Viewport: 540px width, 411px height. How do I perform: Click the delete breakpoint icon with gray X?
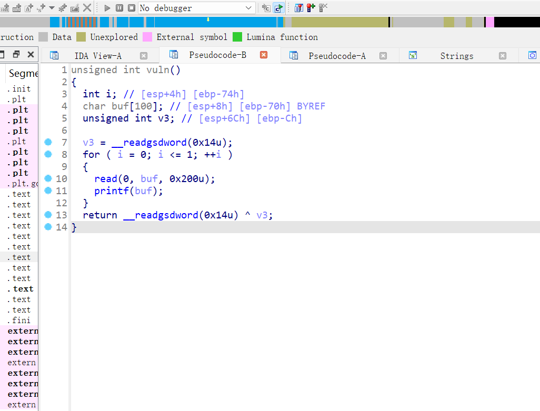tap(323, 8)
